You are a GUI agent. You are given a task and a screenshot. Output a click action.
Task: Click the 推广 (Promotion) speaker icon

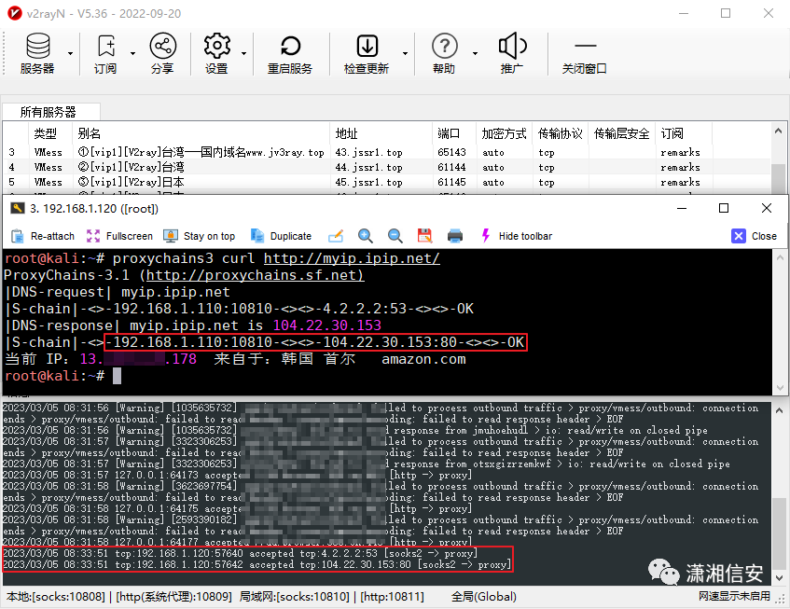pos(512,53)
